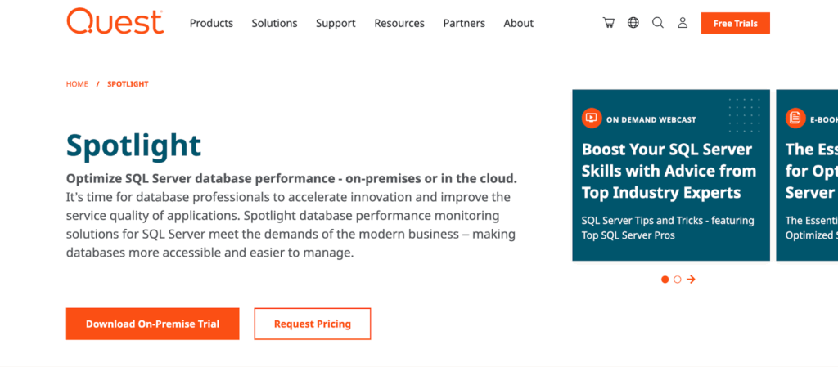The height and width of the screenshot is (367, 838).
Task: Expand the Support menu
Action: coord(336,23)
